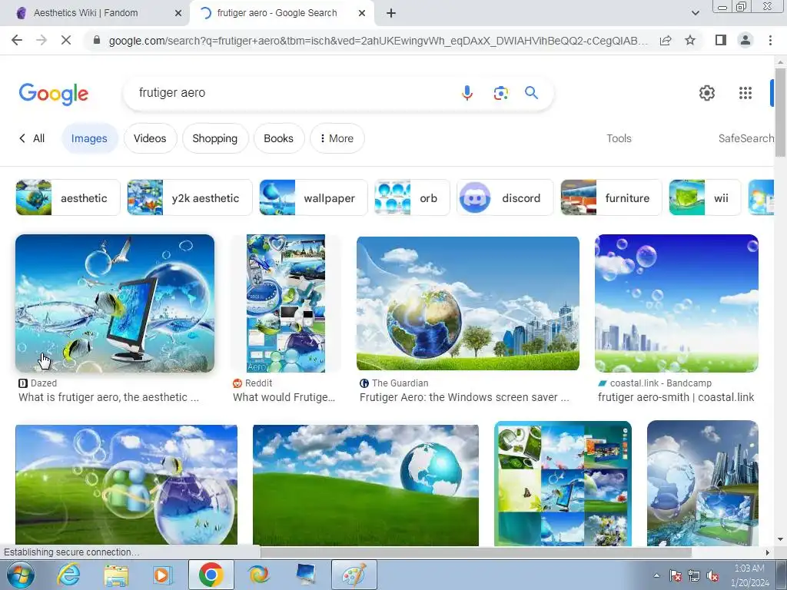Switch to Books results
The image size is (787, 590).
(278, 138)
